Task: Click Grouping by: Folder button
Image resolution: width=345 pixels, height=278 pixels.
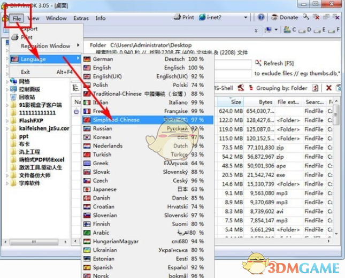Action: pos(278,88)
